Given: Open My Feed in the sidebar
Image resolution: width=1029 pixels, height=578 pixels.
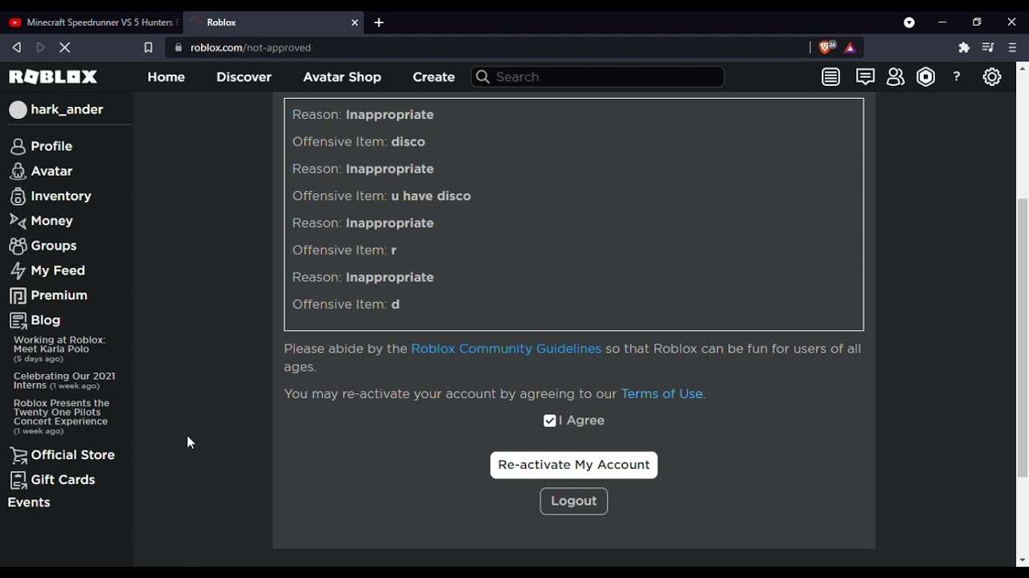Looking at the screenshot, I should [58, 271].
